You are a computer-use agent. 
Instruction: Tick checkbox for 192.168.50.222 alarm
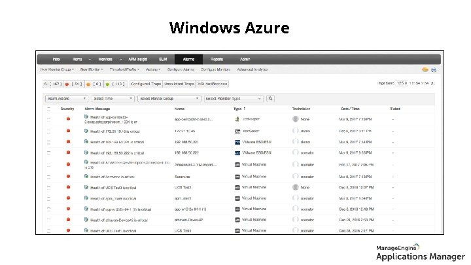[48, 152]
